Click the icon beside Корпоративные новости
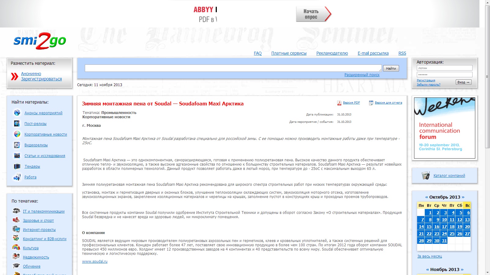 tap(17, 134)
